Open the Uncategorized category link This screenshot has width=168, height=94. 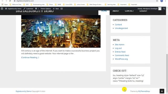pos(121,28)
